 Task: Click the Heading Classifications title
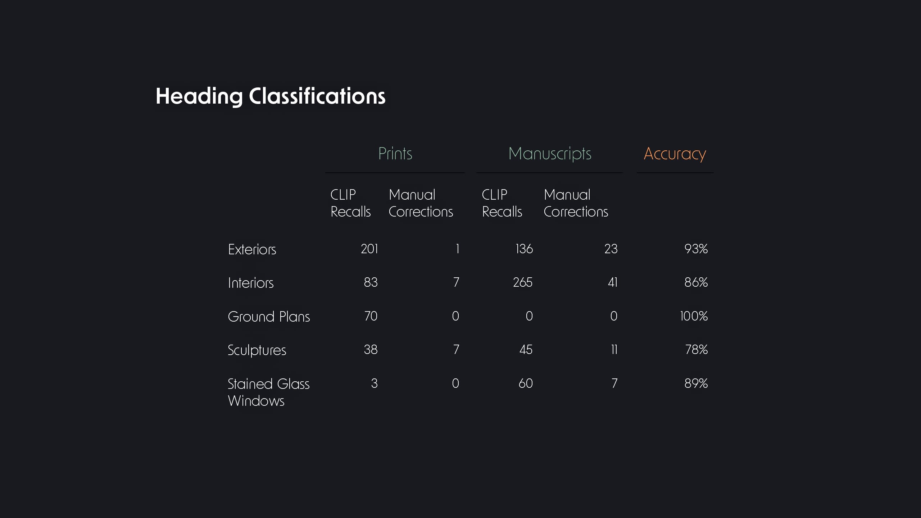pyautogui.click(x=270, y=96)
